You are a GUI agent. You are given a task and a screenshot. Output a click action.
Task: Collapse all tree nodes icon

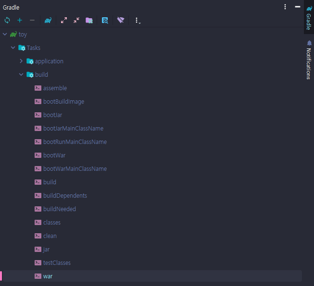(x=76, y=20)
